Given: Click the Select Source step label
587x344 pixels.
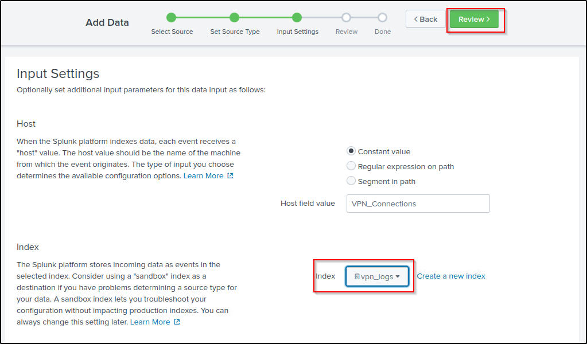Looking at the screenshot, I should pos(172,32).
